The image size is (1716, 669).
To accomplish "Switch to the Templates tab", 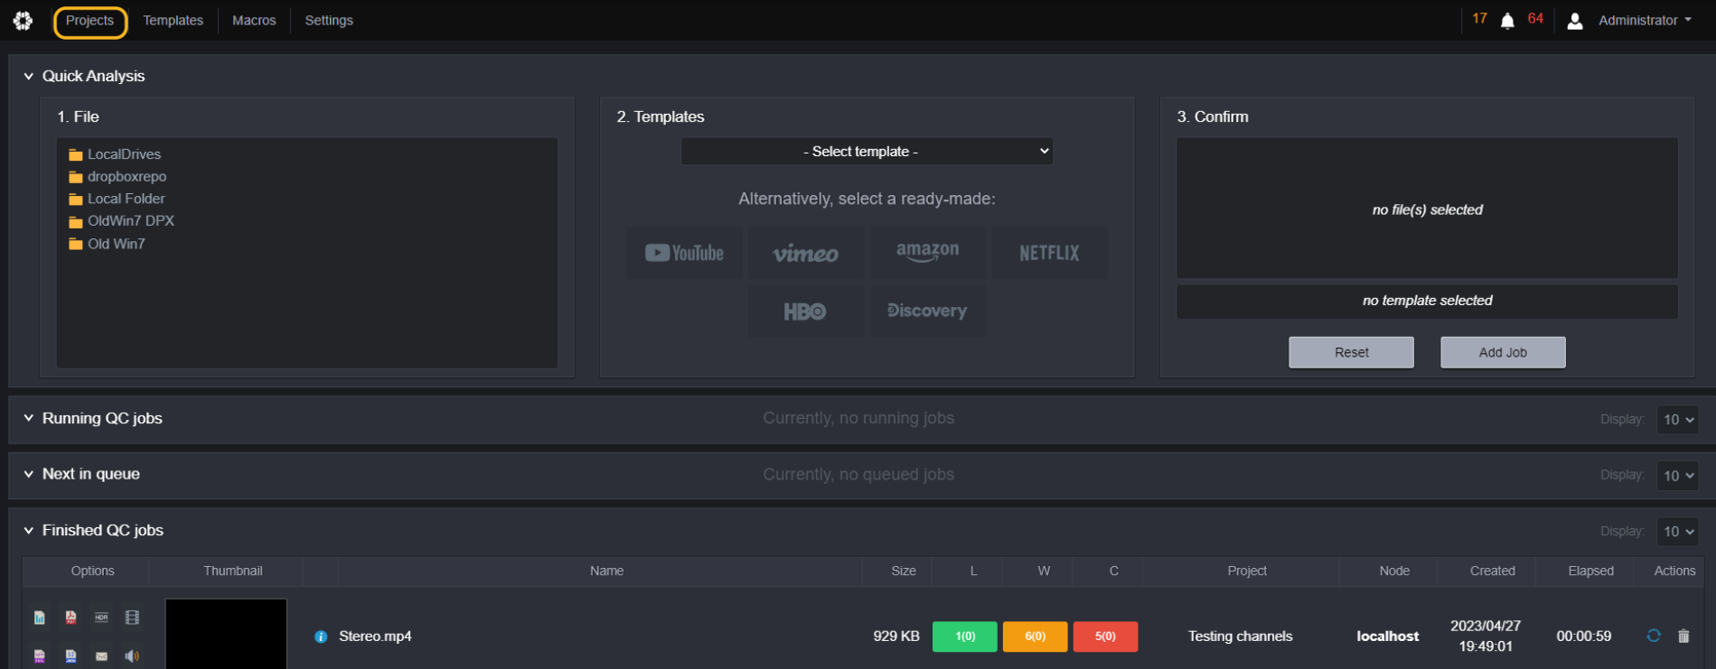I will pos(173,21).
